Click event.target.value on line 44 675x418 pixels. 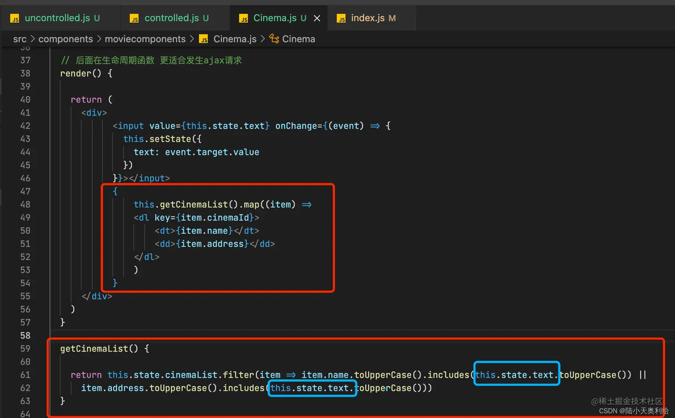[212, 152]
